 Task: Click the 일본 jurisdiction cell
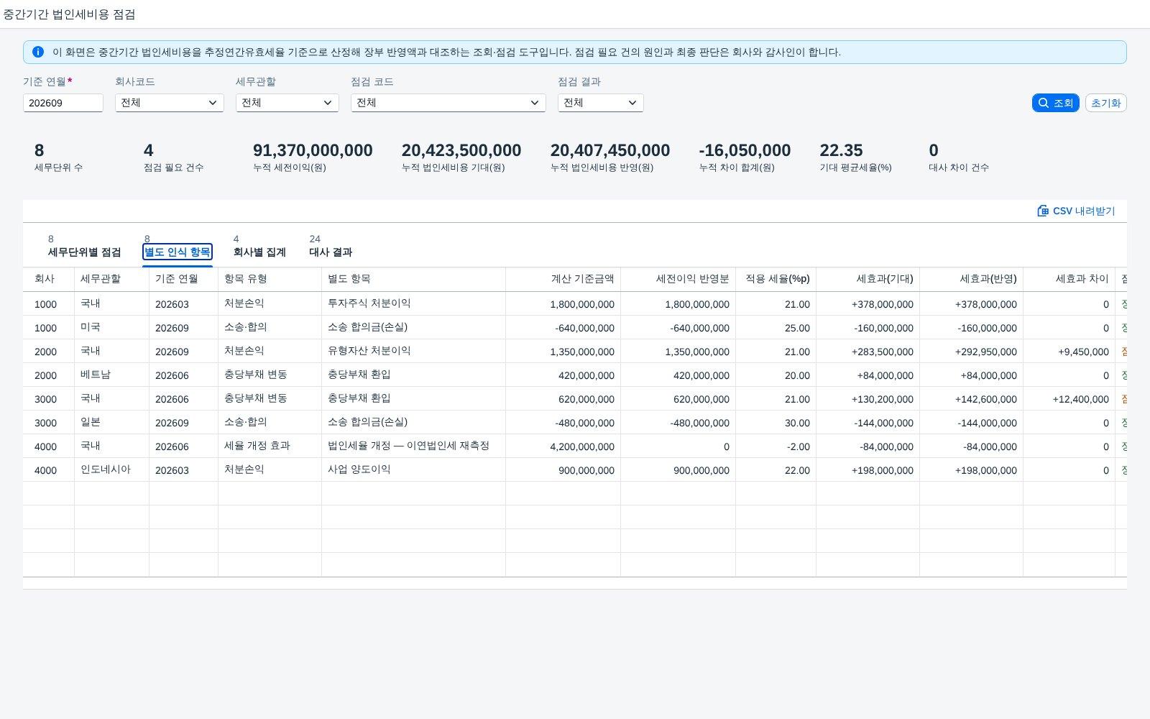(112, 422)
